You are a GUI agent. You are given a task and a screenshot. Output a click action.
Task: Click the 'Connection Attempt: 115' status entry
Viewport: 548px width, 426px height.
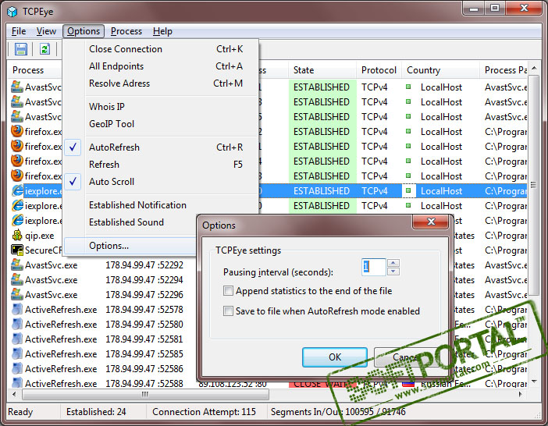pos(204,412)
